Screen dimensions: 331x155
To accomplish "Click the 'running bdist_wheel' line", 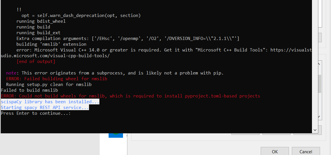I will (x=41, y=21).
